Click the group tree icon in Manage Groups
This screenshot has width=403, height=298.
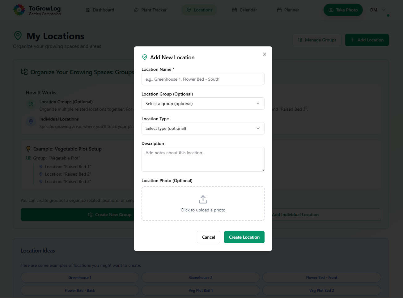tap(300, 40)
